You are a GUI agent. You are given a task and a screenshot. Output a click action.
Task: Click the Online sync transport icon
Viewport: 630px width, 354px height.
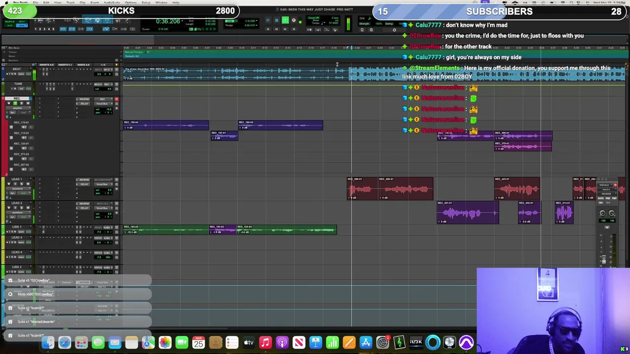coord(268,20)
